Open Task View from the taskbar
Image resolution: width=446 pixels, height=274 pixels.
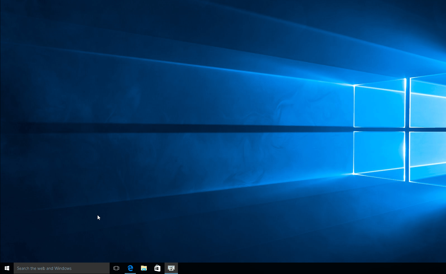(x=116, y=268)
